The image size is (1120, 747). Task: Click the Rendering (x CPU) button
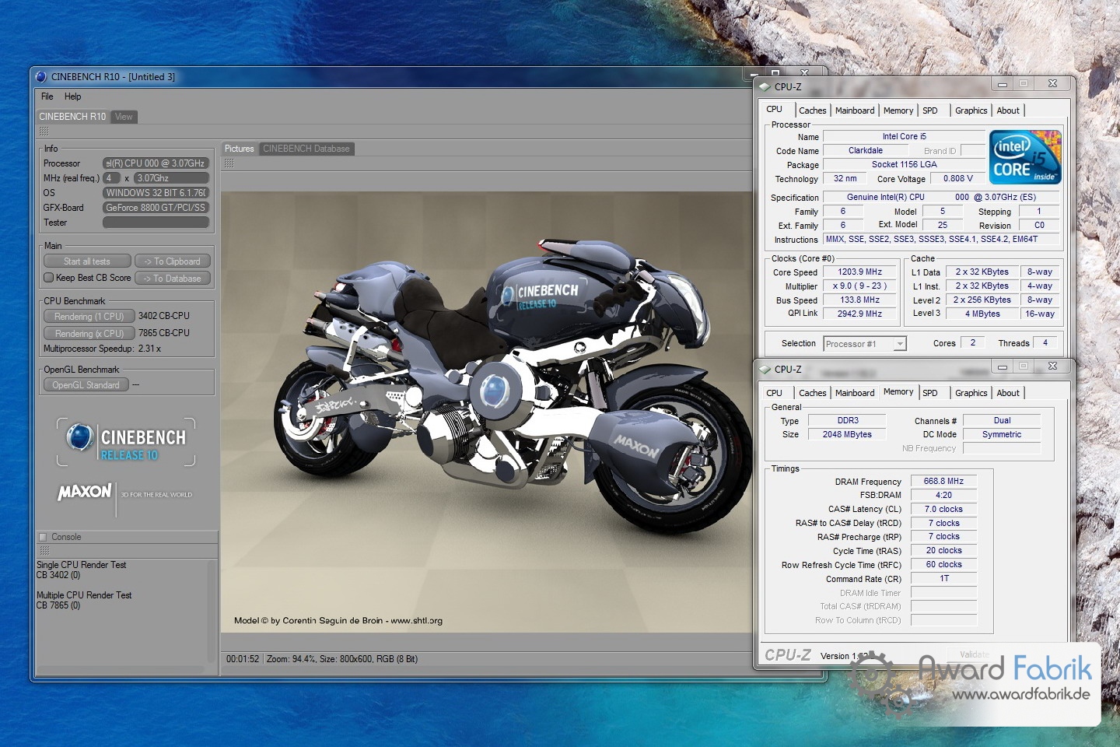tap(89, 333)
